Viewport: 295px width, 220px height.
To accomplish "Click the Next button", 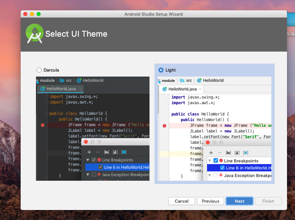I will pyautogui.click(x=239, y=201).
